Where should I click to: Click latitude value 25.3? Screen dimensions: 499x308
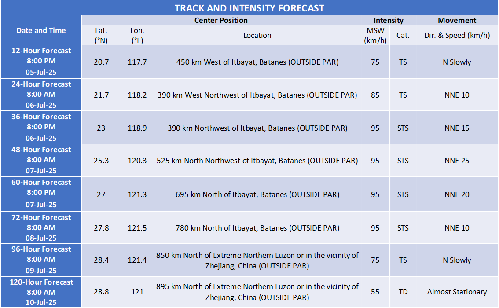point(101,161)
